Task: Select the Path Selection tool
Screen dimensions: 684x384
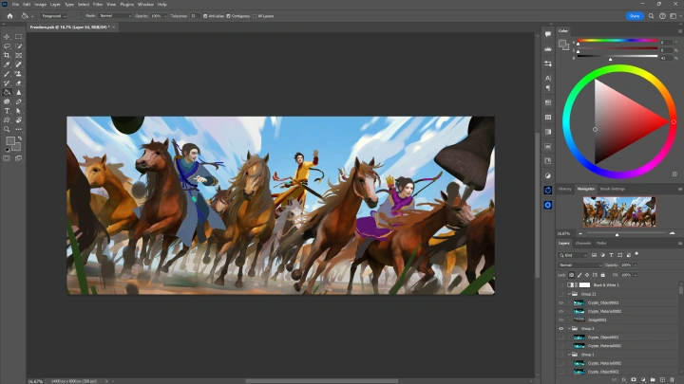Action: click(19, 111)
